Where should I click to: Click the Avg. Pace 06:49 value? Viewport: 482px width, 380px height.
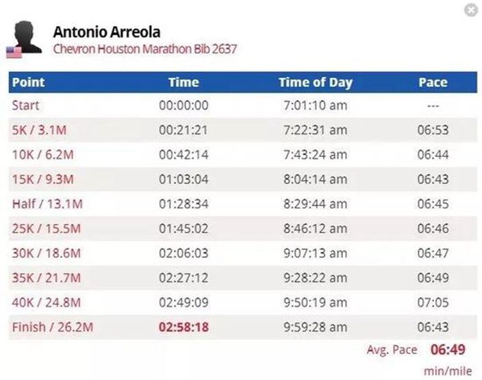click(x=448, y=350)
